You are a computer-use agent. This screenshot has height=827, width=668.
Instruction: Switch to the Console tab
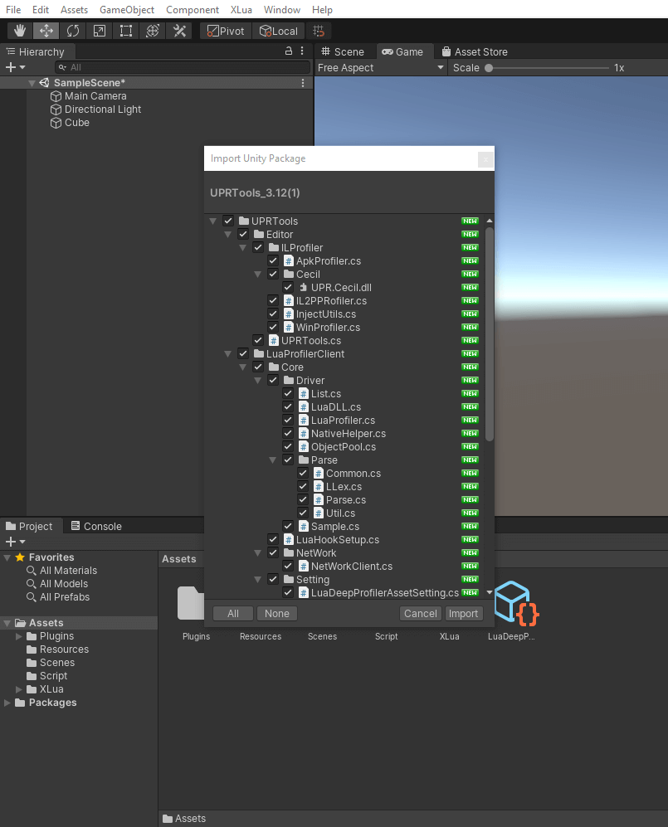(x=95, y=526)
